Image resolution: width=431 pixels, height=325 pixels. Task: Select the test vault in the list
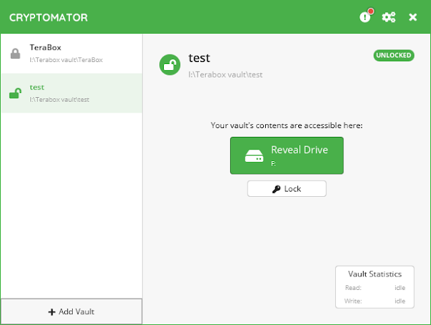tap(71, 93)
